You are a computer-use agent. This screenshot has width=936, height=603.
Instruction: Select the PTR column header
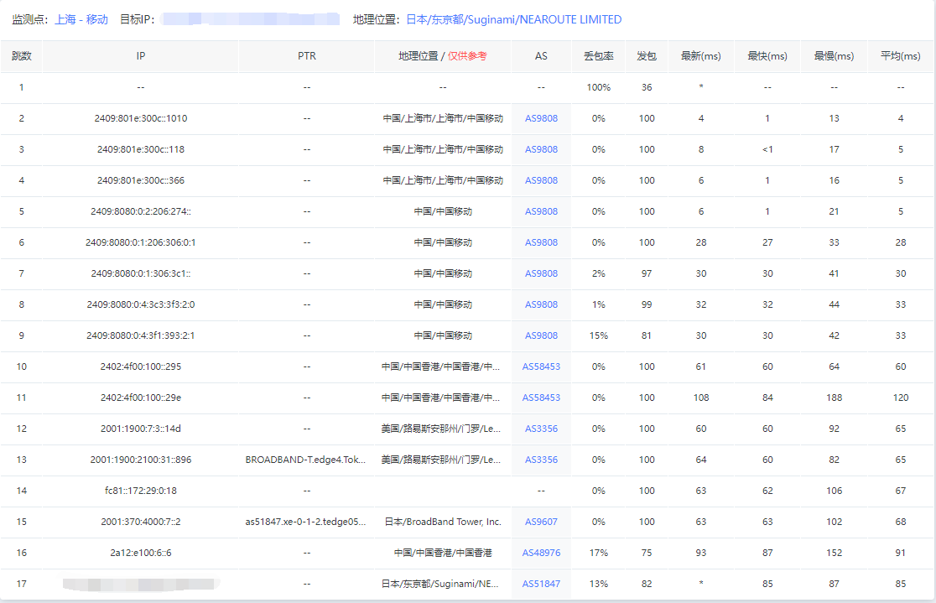coord(307,56)
